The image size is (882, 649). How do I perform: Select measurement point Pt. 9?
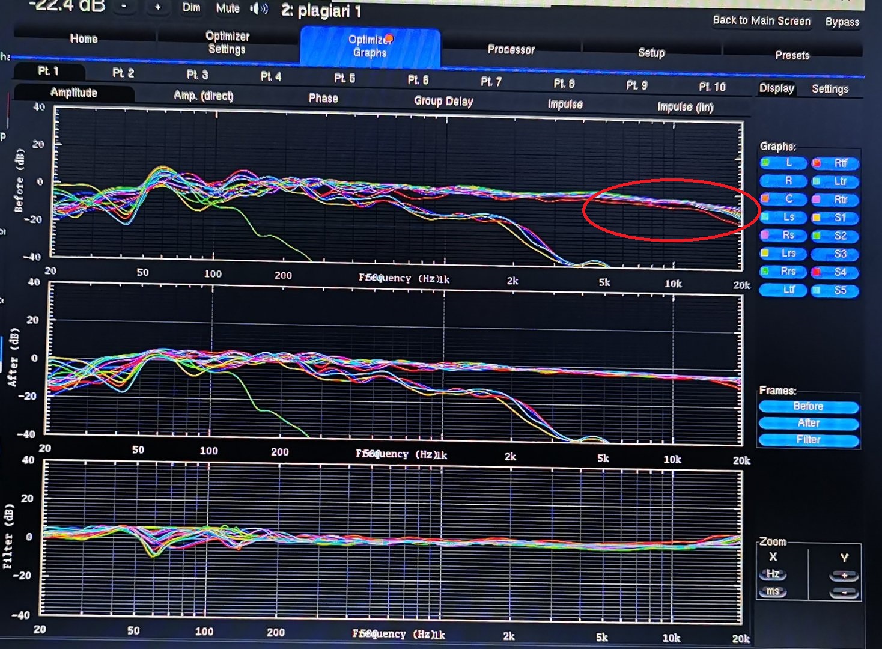click(x=637, y=85)
